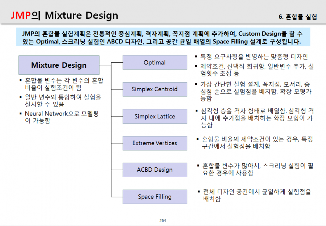Screen dimensions: 326x226
Task: Select the "6. 혼합물 실험" section label
Action: click(298, 17)
